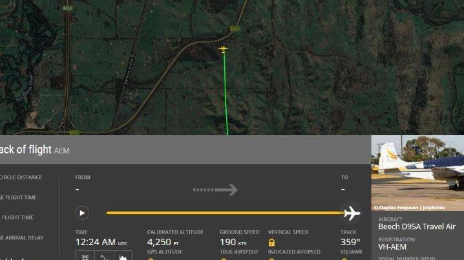464x260 pixels.
Task: Click the Vertical Speed lock icon
Action: click(271, 243)
